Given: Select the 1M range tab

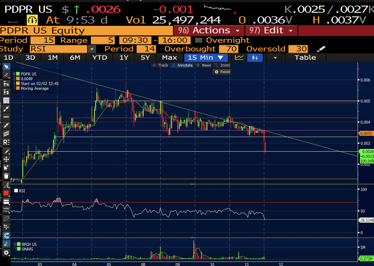Looking at the screenshot, I should (x=53, y=58).
